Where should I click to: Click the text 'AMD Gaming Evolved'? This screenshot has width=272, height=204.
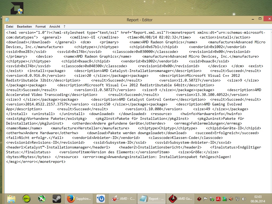coord(223,104)
